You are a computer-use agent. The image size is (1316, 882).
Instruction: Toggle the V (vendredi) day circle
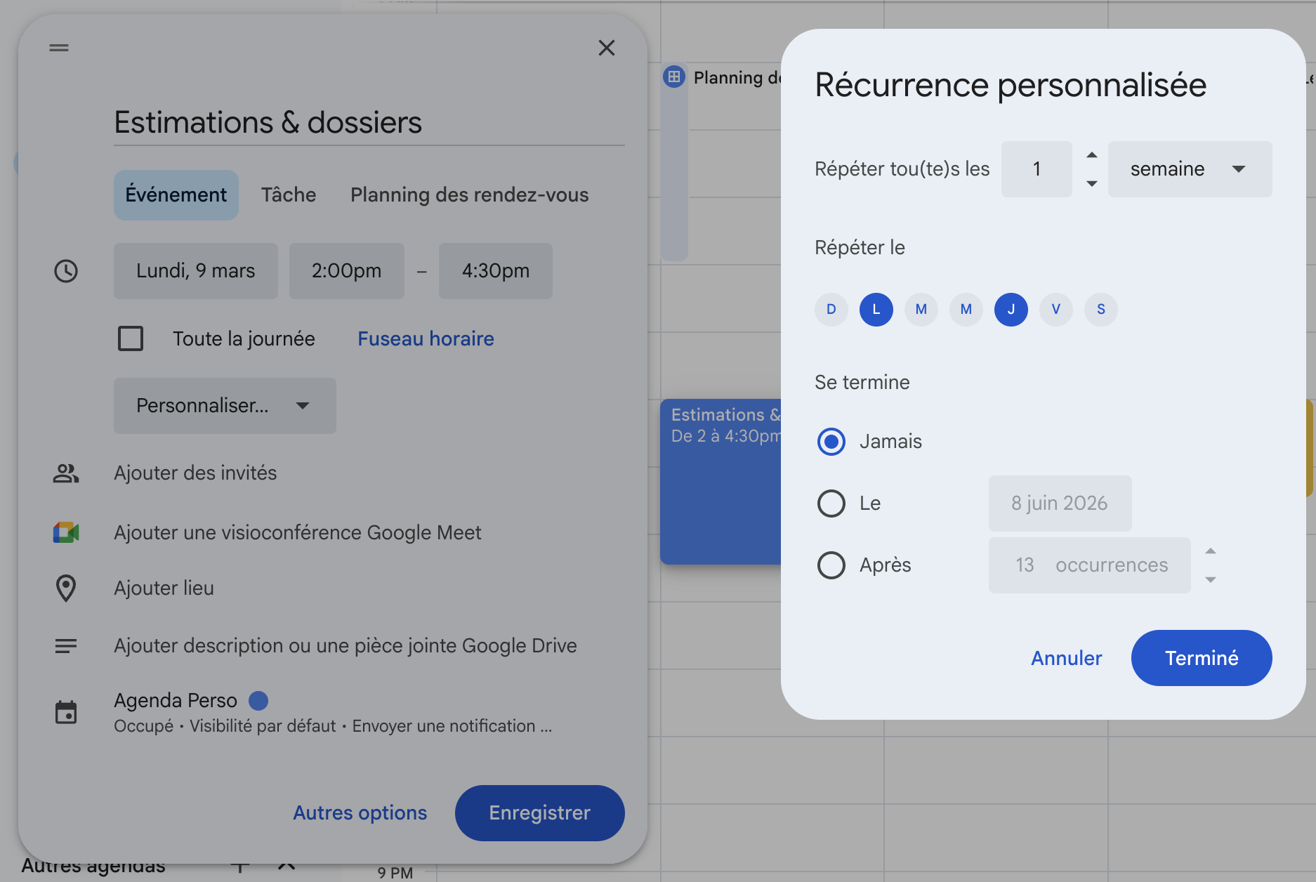[1055, 310]
